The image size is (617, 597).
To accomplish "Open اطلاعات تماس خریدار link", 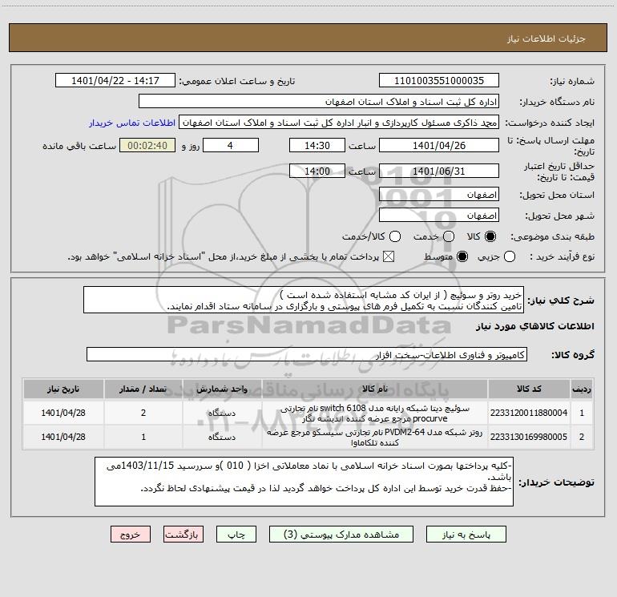I will coord(132,123).
